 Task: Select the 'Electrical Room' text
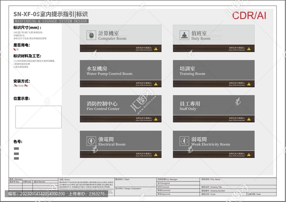click(x=112, y=145)
